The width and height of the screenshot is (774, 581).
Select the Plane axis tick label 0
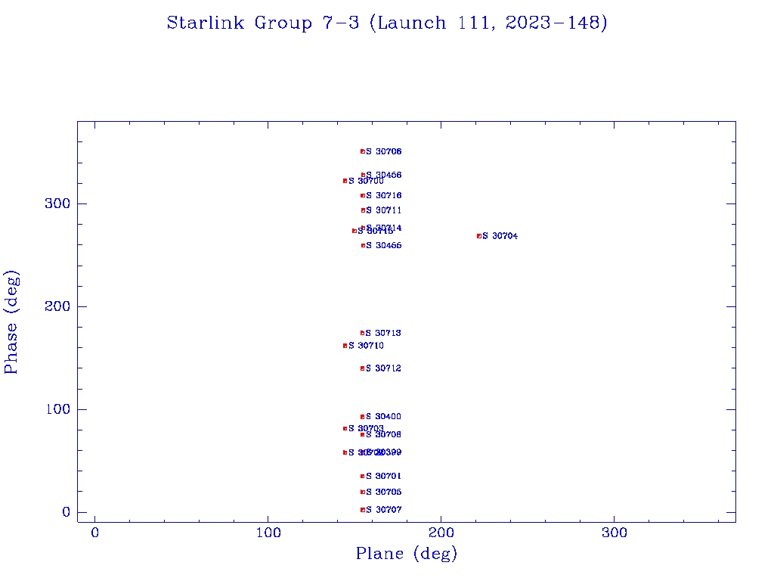click(x=94, y=533)
